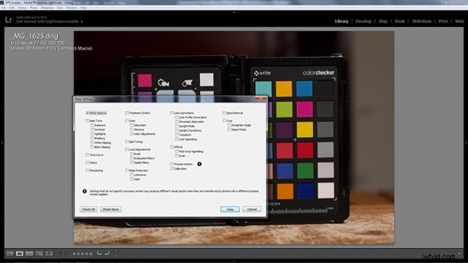Open Survey view from toolbar
Screen dimensions: 468x263
39,253
